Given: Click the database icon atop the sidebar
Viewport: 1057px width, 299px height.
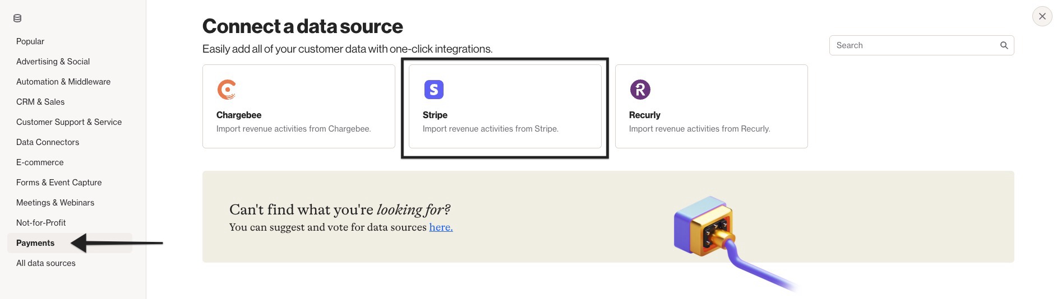Looking at the screenshot, I should [x=17, y=18].
